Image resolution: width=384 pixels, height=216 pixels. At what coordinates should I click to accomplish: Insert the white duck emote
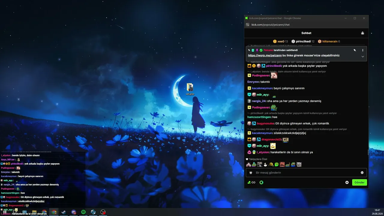pyautogui.click(x=265, y=164)
